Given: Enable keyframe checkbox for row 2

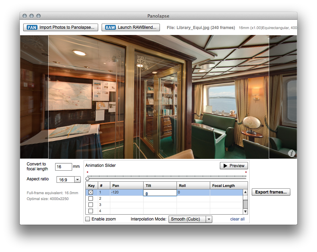Looking at the screenshot, I should (91, 199).
